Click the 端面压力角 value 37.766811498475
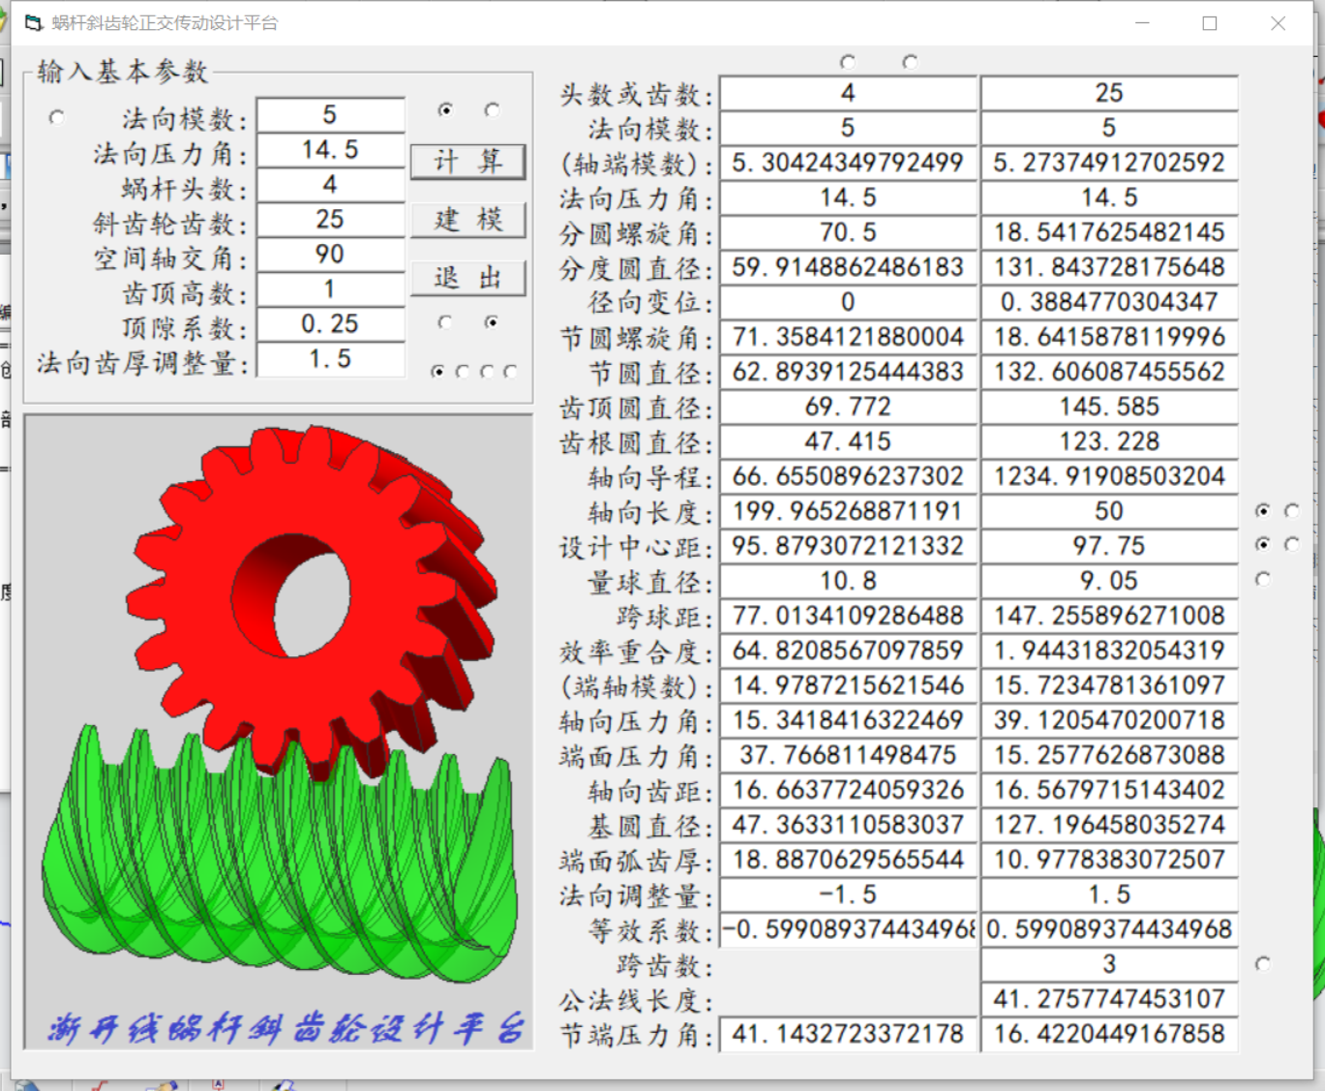The image size is (1325, 1091). pos(848,755)
